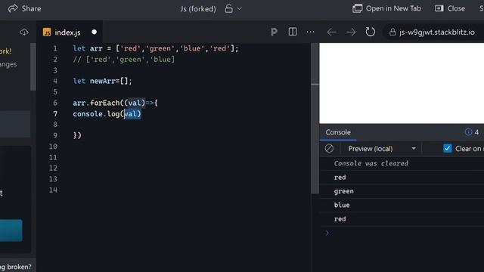Viewport: 484px width, 272px height.
Task: Go back in the preview browser
Action: tap(331, 32)
